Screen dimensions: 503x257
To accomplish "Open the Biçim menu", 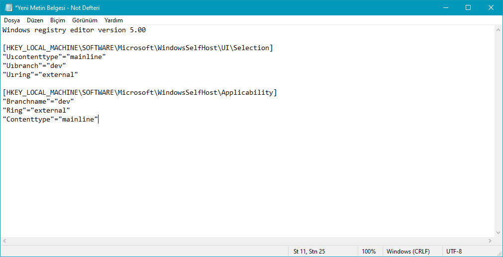I will [58, 20].
